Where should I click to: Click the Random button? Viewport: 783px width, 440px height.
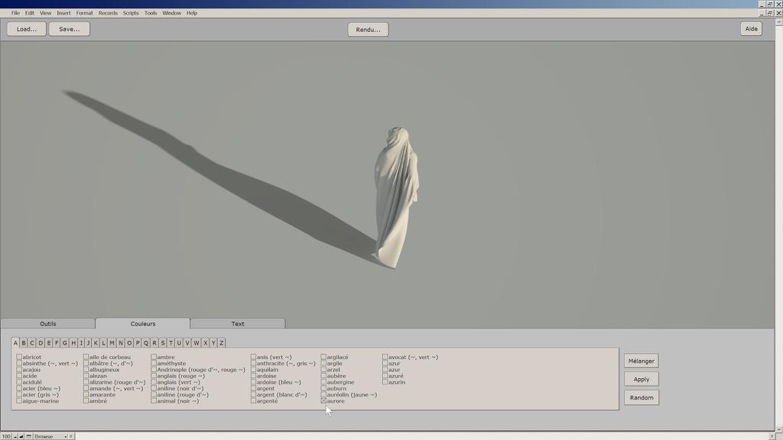(x=641, y=398)
